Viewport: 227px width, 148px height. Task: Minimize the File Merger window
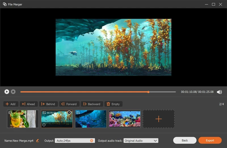click(x=207, y=4)
